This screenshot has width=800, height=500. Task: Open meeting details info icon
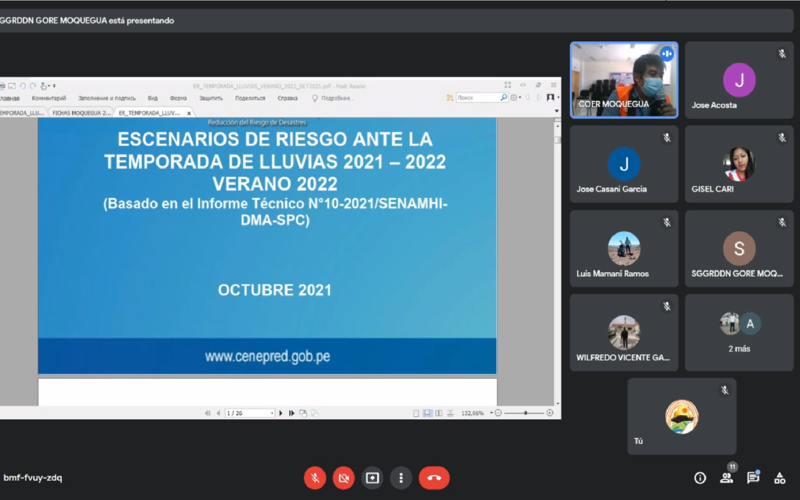(x=700, y=478)
